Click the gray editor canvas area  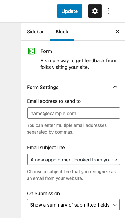tap(10, 120)
